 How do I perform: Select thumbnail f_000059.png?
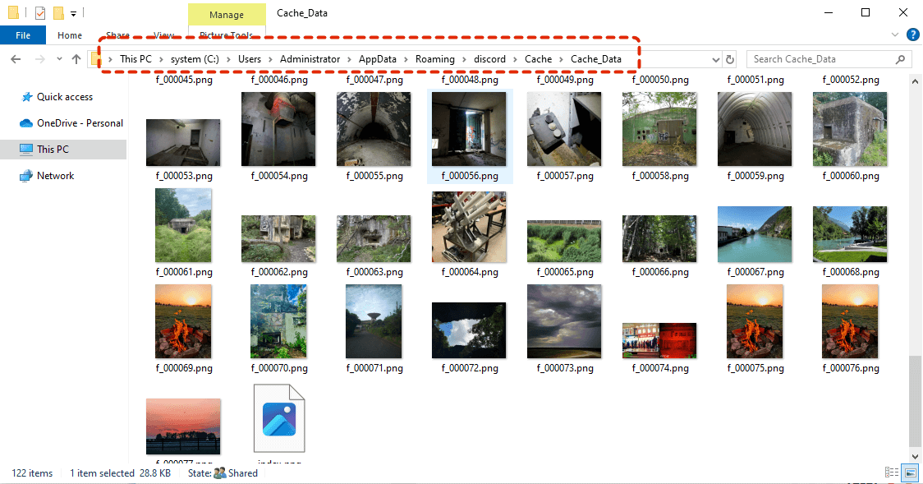(755, 129)
